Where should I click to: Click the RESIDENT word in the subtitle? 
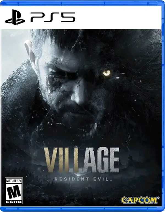[x=71, y=179]
